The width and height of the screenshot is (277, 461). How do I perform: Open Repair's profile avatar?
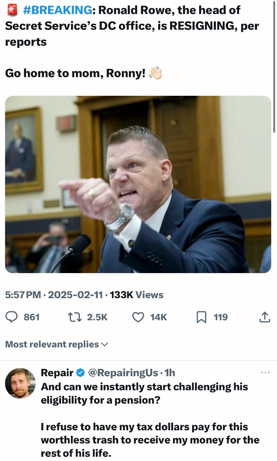pos(20,383)
